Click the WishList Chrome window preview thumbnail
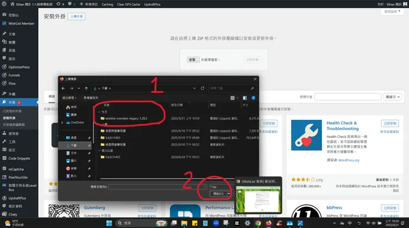The height and width of the screenshot is (228, 409). click(258, 199)
